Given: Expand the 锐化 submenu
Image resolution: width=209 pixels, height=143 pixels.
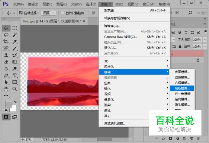Looking at the screenshot, I should click(135, 89).
